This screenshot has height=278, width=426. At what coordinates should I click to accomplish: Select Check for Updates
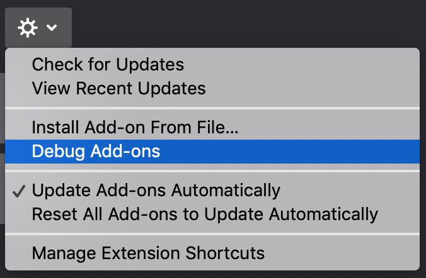pyautogui.click(x=212, y=65)
